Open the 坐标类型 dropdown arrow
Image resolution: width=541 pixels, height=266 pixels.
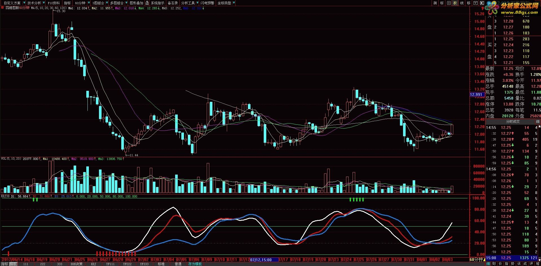click(233, 3)
